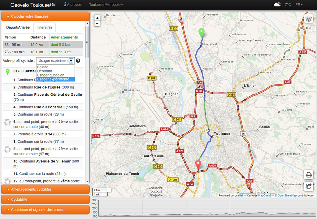Expand Contribuer et signaler des erreurs
The image size is (317, 219).
pos(45,209)
